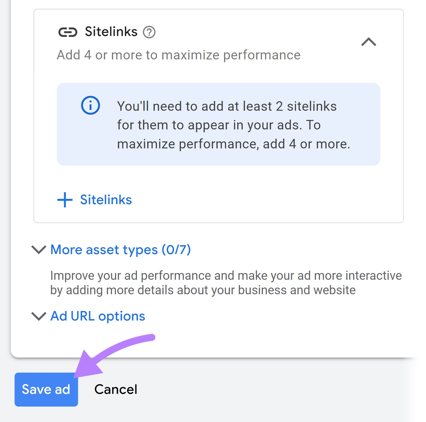
Task: Click the chain link icon beside Sitelinks
Action: pos(68,32)
